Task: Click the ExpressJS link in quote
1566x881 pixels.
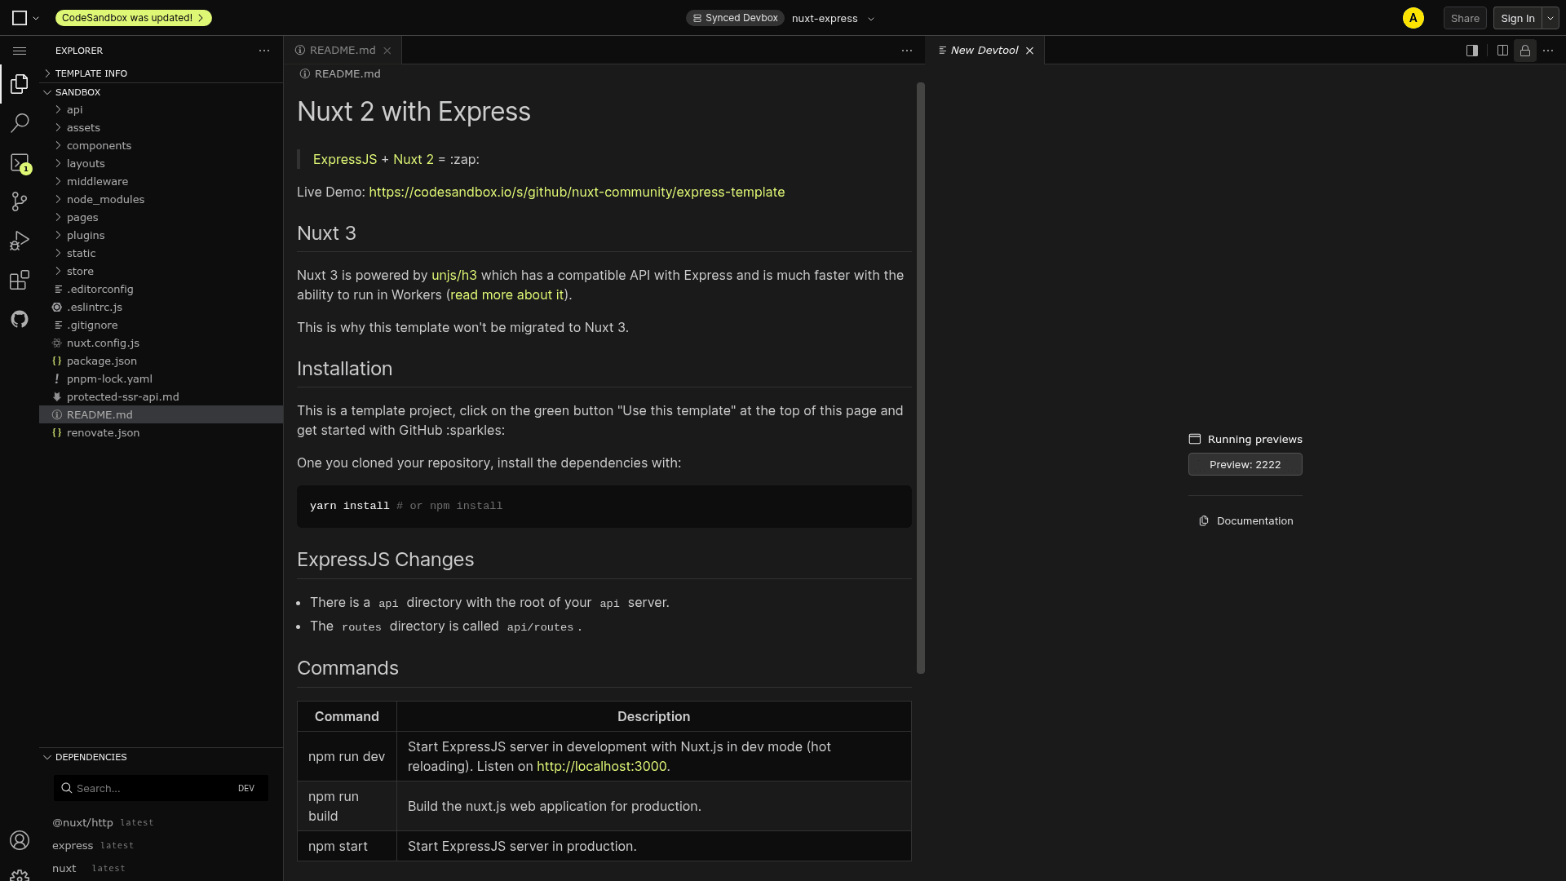Action: point(345,160)
